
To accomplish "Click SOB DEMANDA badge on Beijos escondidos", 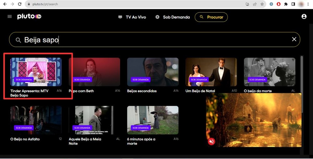I will click(141, 79).
